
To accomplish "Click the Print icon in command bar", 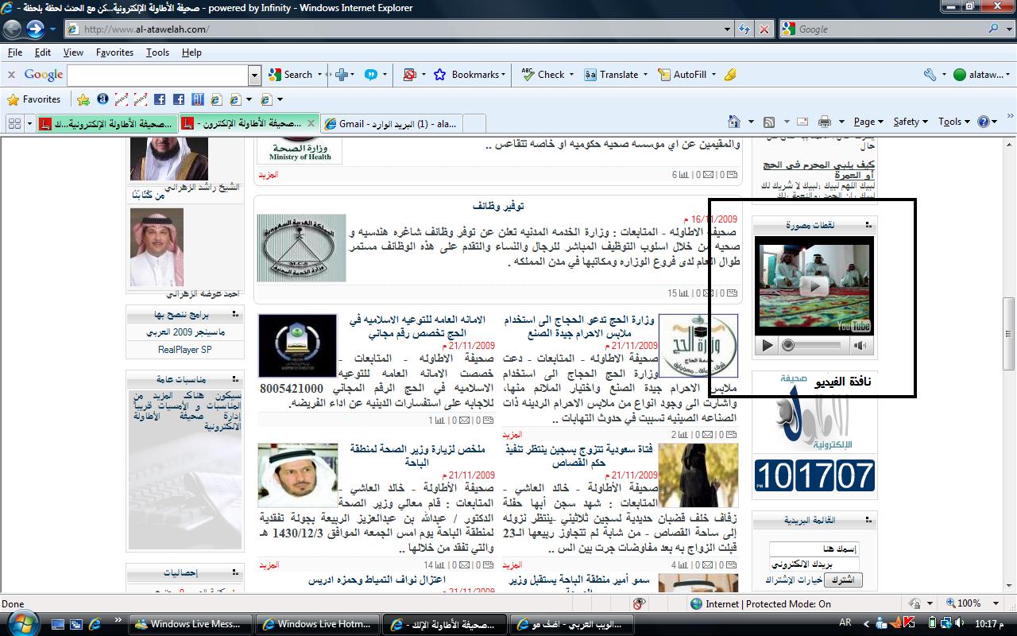I will 825,122.
